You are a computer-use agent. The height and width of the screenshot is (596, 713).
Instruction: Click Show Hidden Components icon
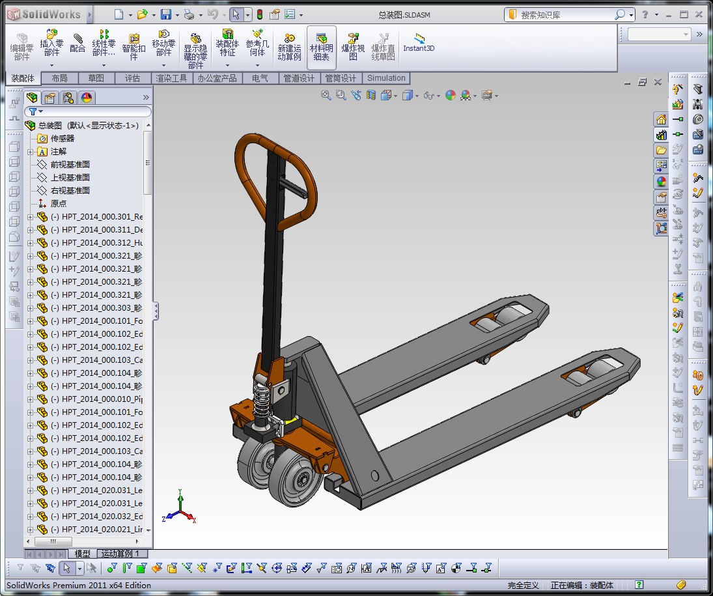point(195,50)
